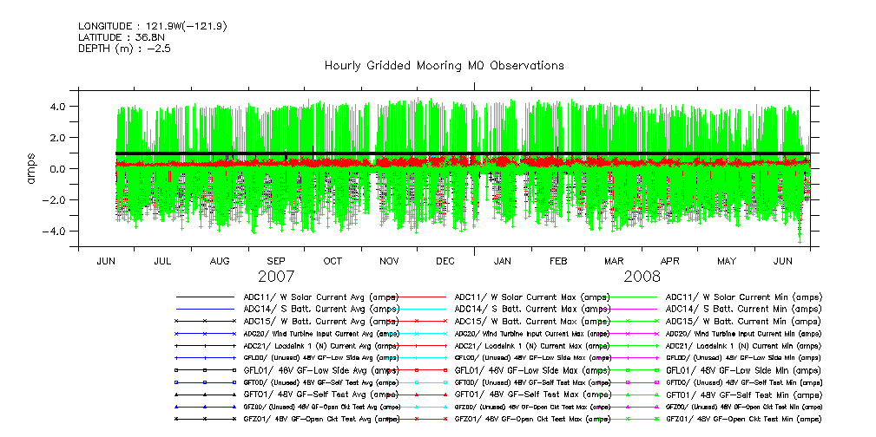876x437 pixels.
Task: Click the plot title Hourly Gridded Mooring M0 Observations
Action: tap(444, 66)
